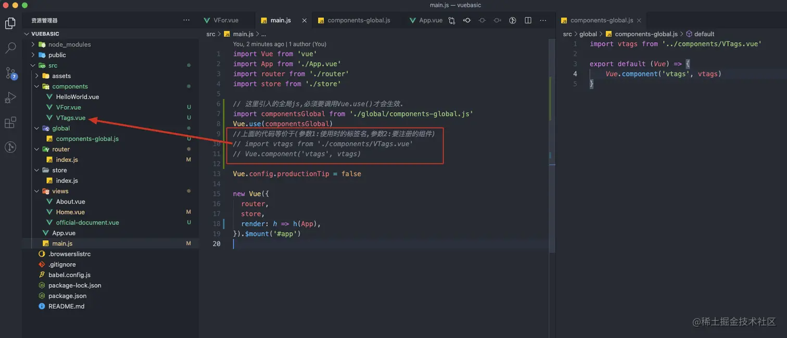Switch to the App.vue tab
The height and width of the screenshot is (338, 787).
pos(430,20)
